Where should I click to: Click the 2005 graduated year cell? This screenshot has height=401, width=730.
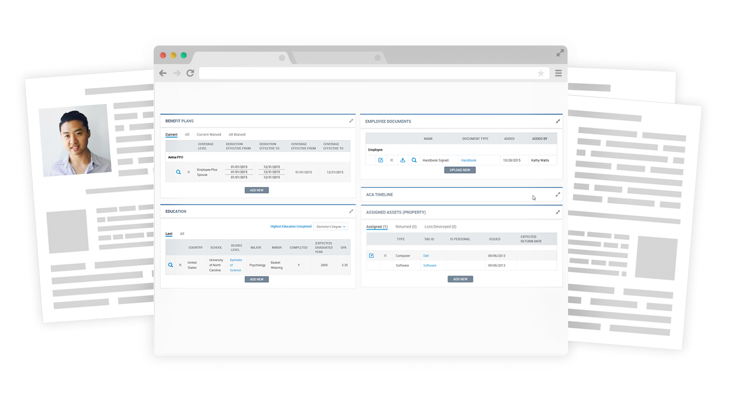click(324, 265)
